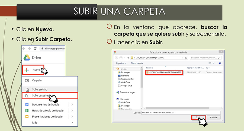Select Grupo en el hogar
244x131 pixels.
[x=126, y=92]
